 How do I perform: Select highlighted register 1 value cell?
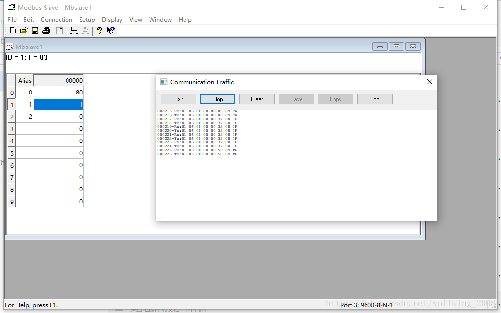(x=58, y=105)
